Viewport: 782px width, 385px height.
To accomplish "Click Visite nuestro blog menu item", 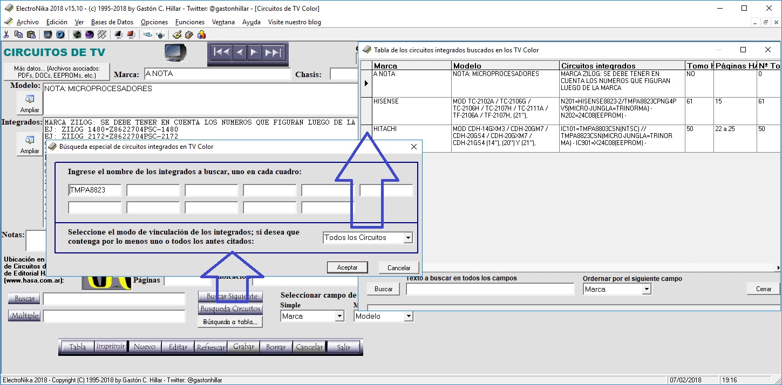I will pyautogui.click(x=295, y=22).
